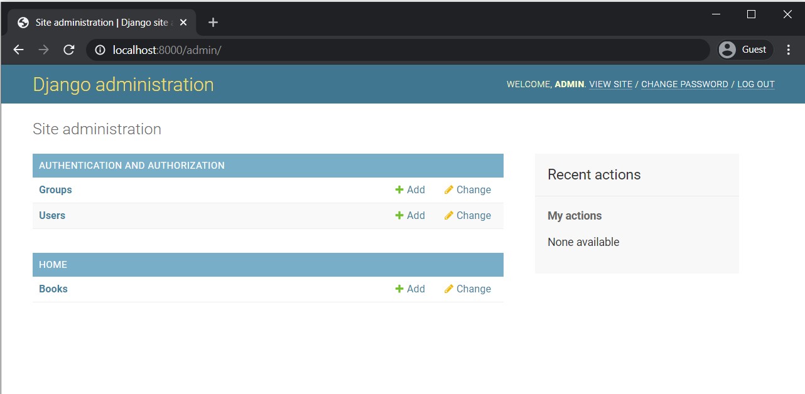This screenshot has height=394, width=805.
Task: Reload the admin page
Action: (x=69, y=50)
